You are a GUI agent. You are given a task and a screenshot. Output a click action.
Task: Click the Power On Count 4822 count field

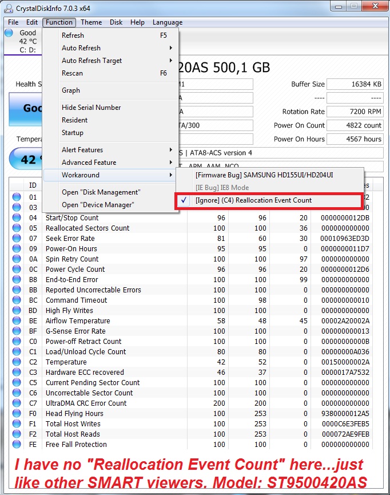tap(355, 125)
